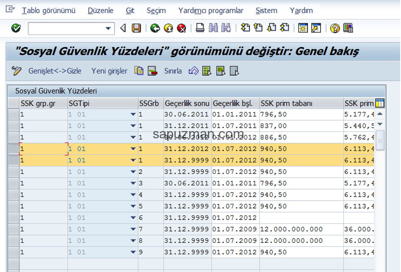Click the Last page icon

[x=285, y=27]
